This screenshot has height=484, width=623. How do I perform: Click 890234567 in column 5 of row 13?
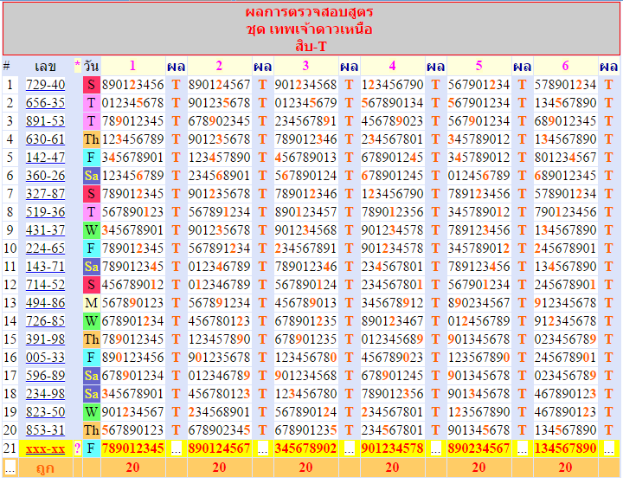coord(478,303)
